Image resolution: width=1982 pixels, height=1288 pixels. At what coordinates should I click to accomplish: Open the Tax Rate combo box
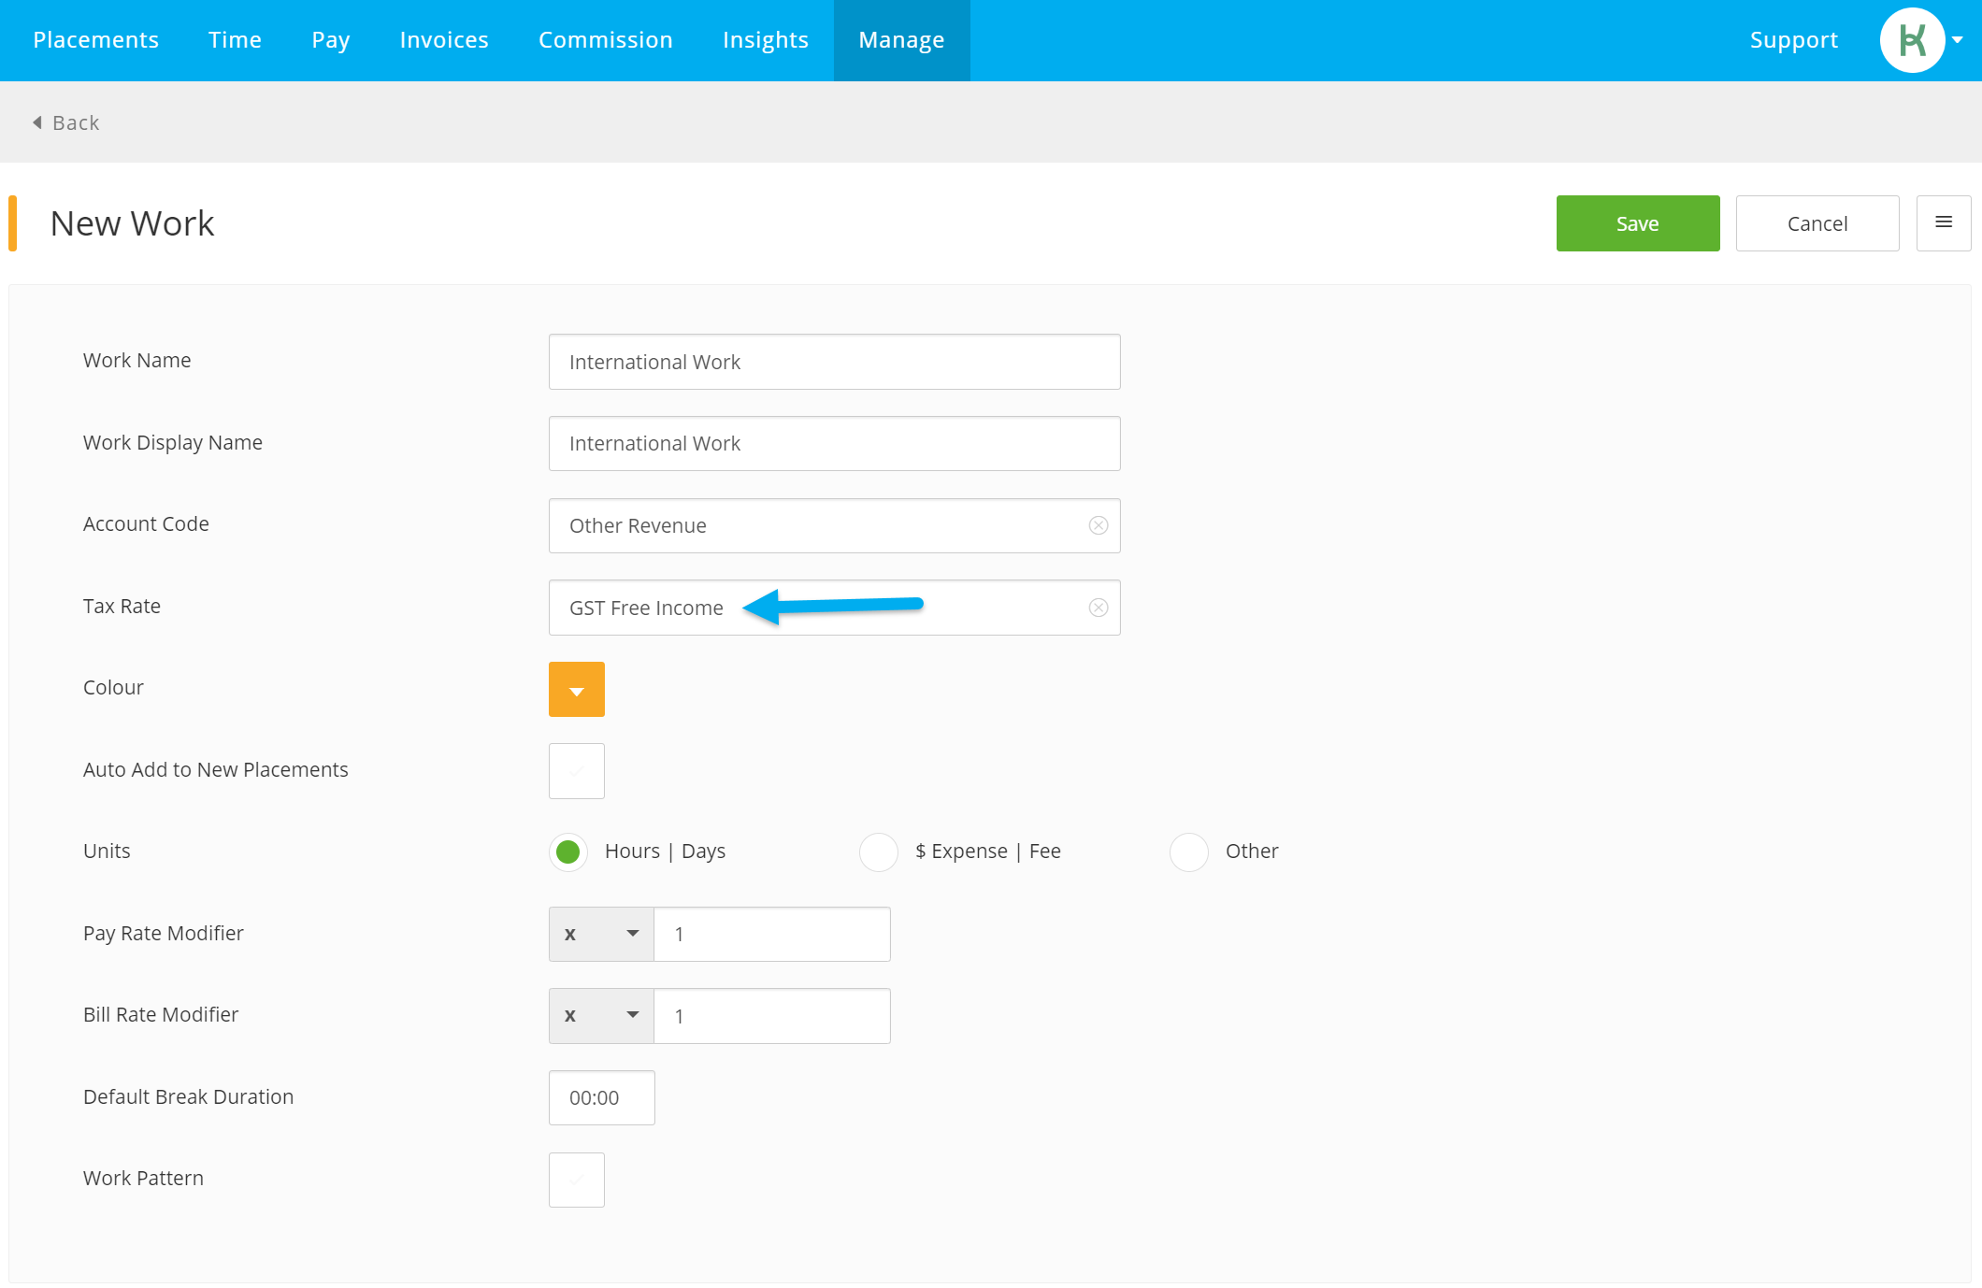pyautogui.click(x=835, y=608)
